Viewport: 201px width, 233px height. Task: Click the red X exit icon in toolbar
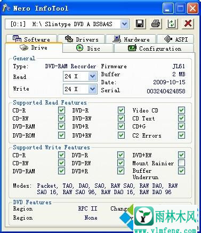(188, 23)
